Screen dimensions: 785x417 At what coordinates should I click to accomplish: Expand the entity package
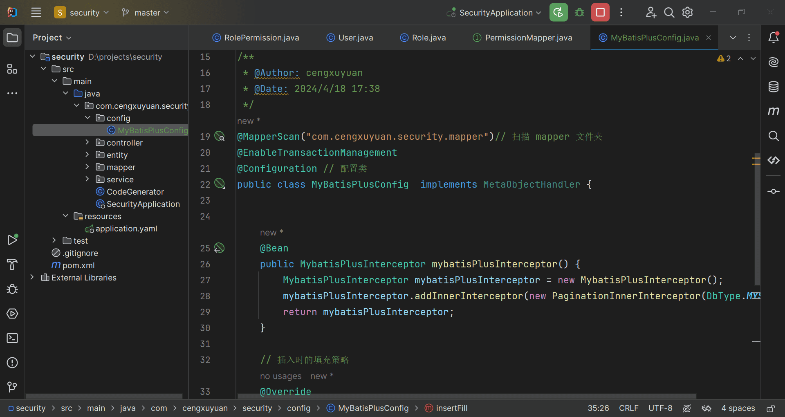pos(87,155)
